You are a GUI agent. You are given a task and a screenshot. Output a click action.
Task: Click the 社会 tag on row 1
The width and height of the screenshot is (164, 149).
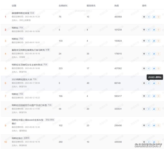(x=32, y=13)
